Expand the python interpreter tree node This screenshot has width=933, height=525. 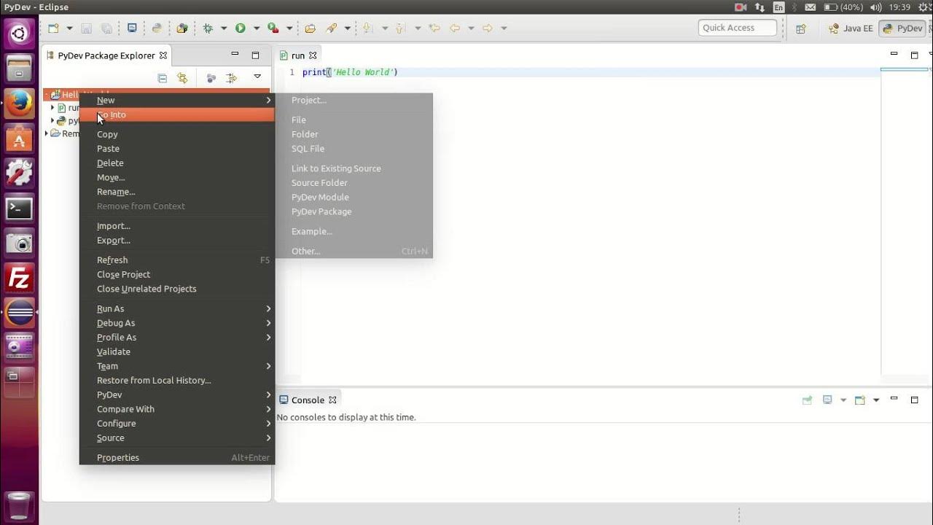tap(52, 121)
